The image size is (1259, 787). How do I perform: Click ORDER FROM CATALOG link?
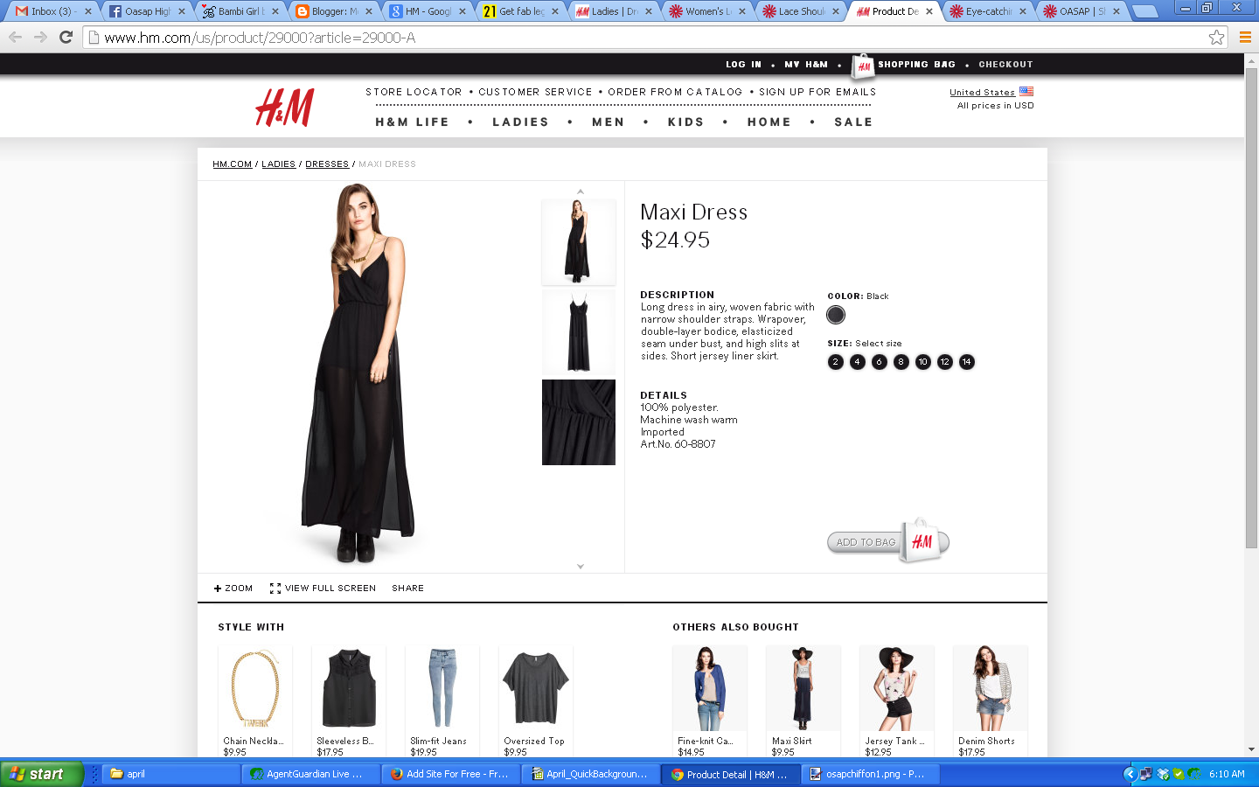(675, 92)
